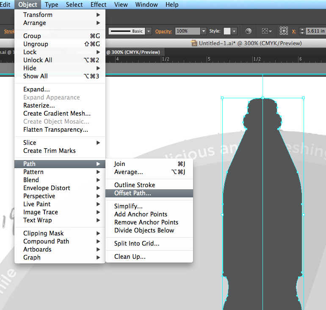
Task: Open the Style dropdown arrow
Action: tap(234, 31)
